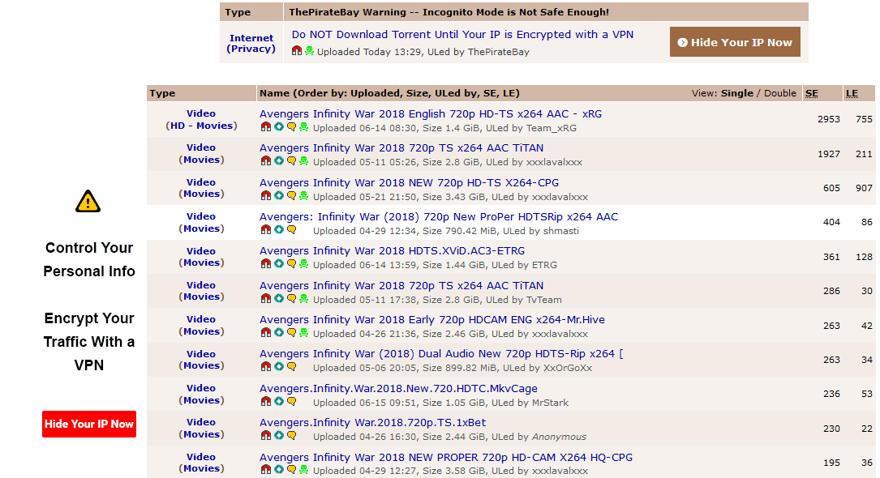This screenshot has height=478, width=880.
Task: Click 'Encrypt Your Traffic With a VPN' text
Action: tap(89, 342)
